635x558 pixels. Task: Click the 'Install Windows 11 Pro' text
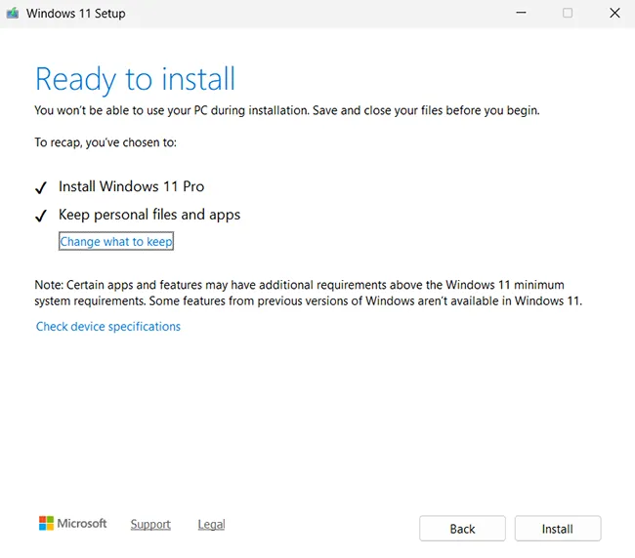(131, 186)
